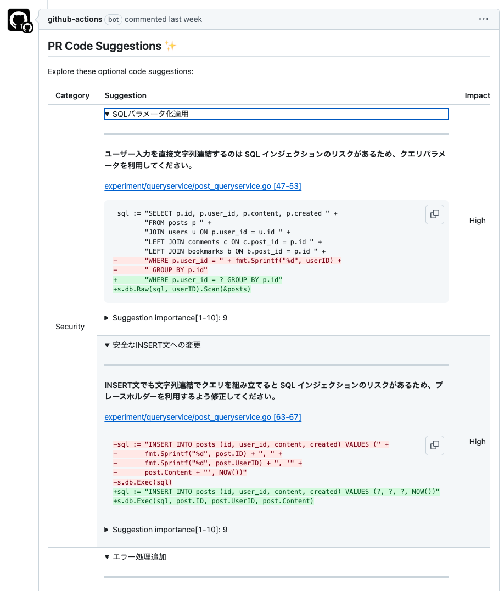
Task: Open post_queryservice.go lines 63-67 link
Action: point(203,417)
